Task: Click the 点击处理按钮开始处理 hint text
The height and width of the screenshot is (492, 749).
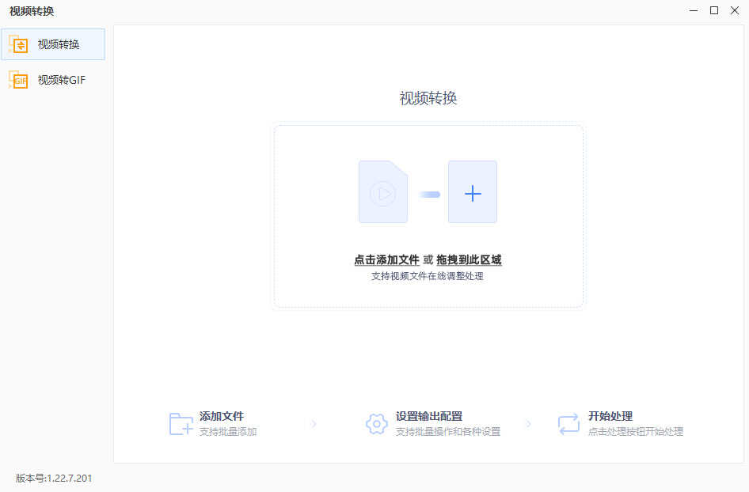Action: (x=636, y=431)
